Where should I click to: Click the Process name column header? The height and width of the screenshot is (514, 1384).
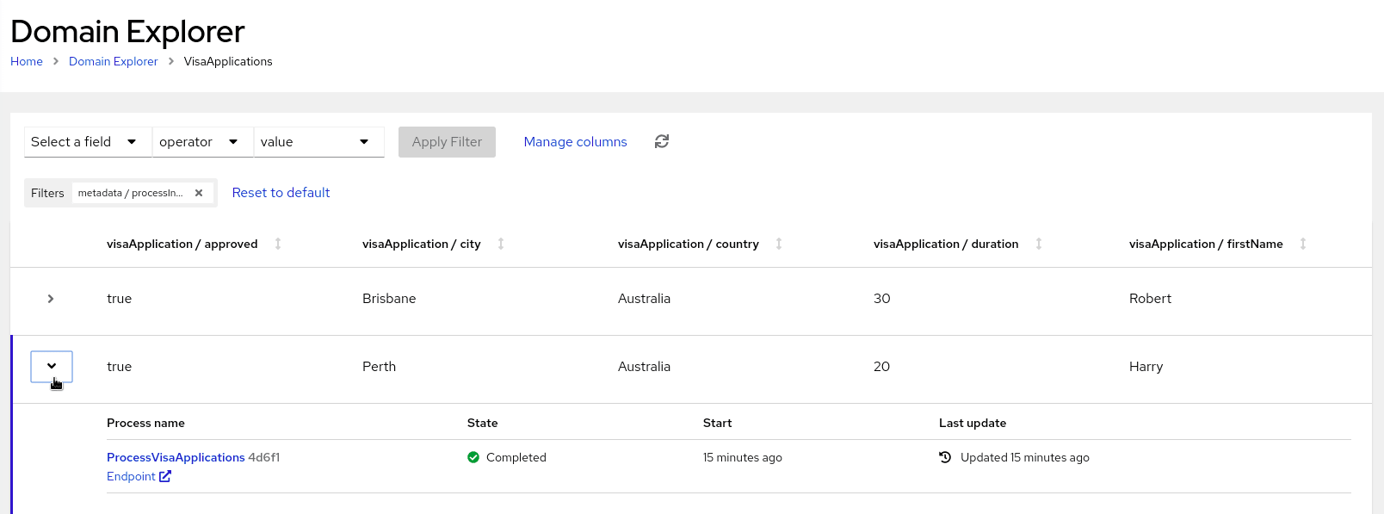[x=145, y=423]
